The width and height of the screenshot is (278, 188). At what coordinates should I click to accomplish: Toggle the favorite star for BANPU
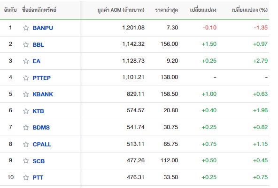pyautogui.click(x=26, y=28)
